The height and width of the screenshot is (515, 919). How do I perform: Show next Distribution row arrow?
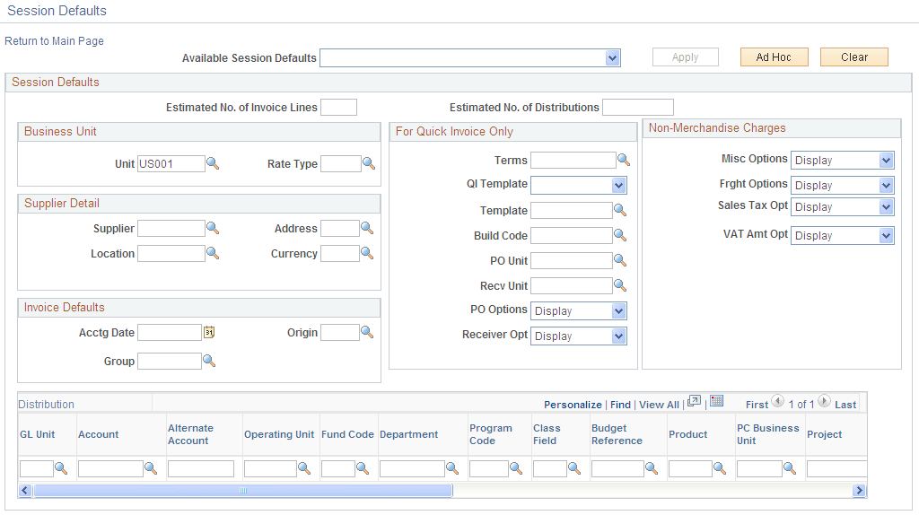click(x=824, y=401)
